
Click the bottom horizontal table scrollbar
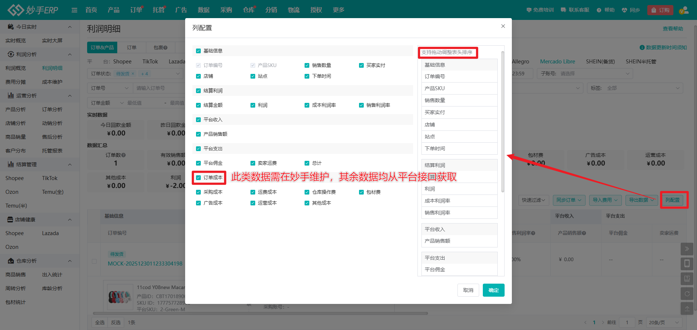[260, 313]
